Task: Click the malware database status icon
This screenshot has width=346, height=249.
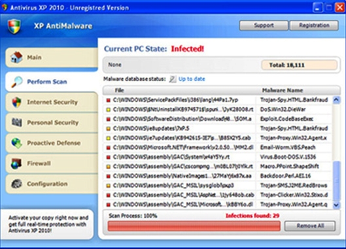Action: [173, 79]
